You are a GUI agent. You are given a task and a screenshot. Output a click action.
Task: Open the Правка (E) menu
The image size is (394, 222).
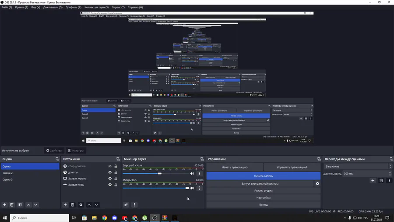(x=21, y=7)
